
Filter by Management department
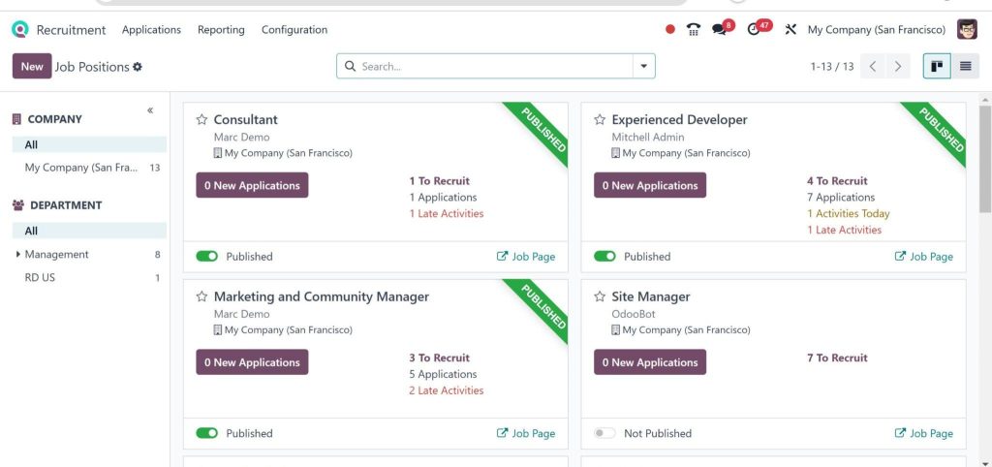[x=89, y=255]
